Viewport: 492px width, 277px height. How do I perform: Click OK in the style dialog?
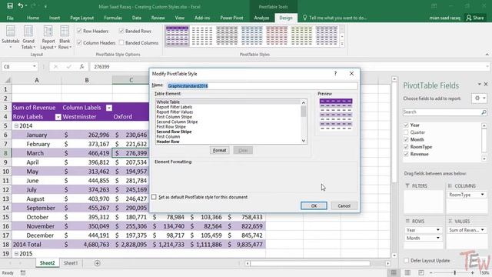(314, 205)
